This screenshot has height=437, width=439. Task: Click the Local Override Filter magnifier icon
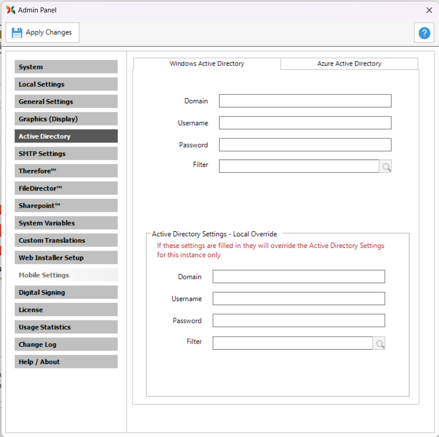coord(379,343)
